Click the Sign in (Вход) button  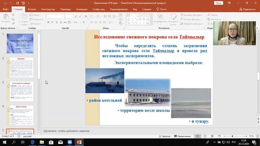pyautogui.click(x=219, y=3)
